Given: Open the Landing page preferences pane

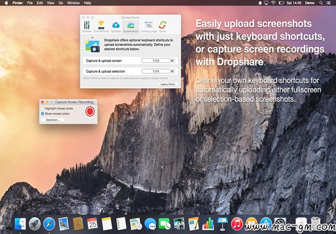Looking at the screenshot, I should click(149, 27).
